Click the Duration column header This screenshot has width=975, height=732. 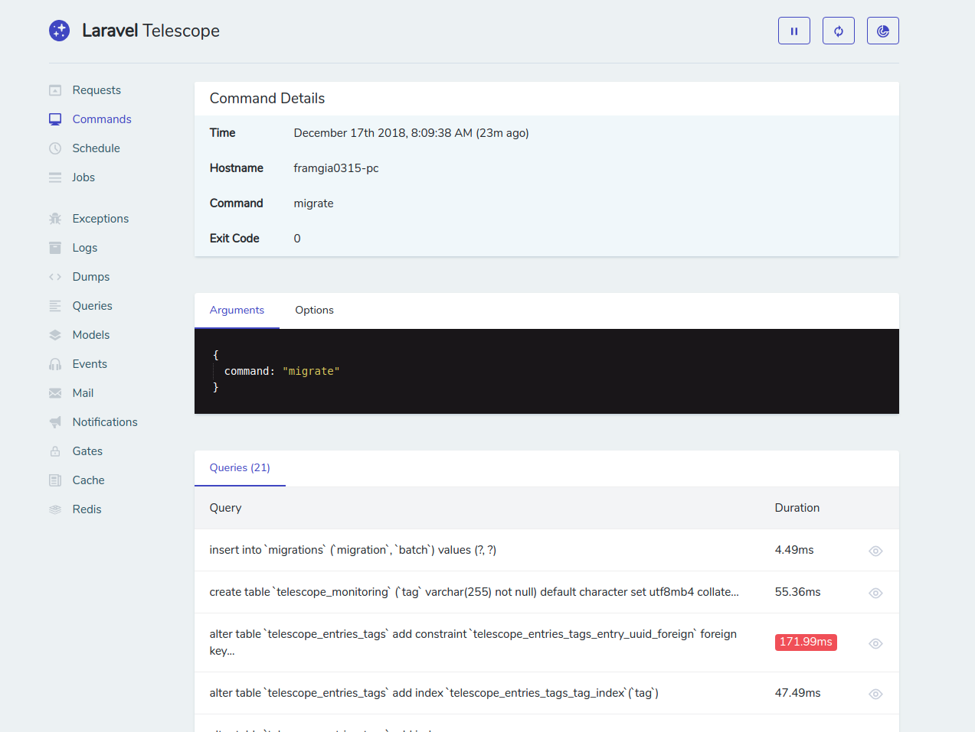[x=797, y=508]
